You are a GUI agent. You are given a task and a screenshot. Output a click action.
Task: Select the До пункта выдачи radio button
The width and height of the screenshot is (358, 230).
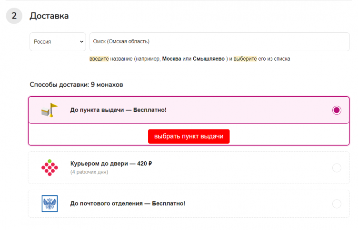[337, 110]
